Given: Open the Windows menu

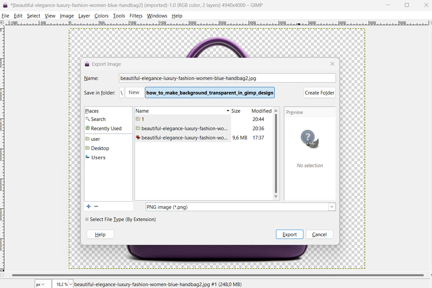Looking at the screenshot, I should pos(157,16).
